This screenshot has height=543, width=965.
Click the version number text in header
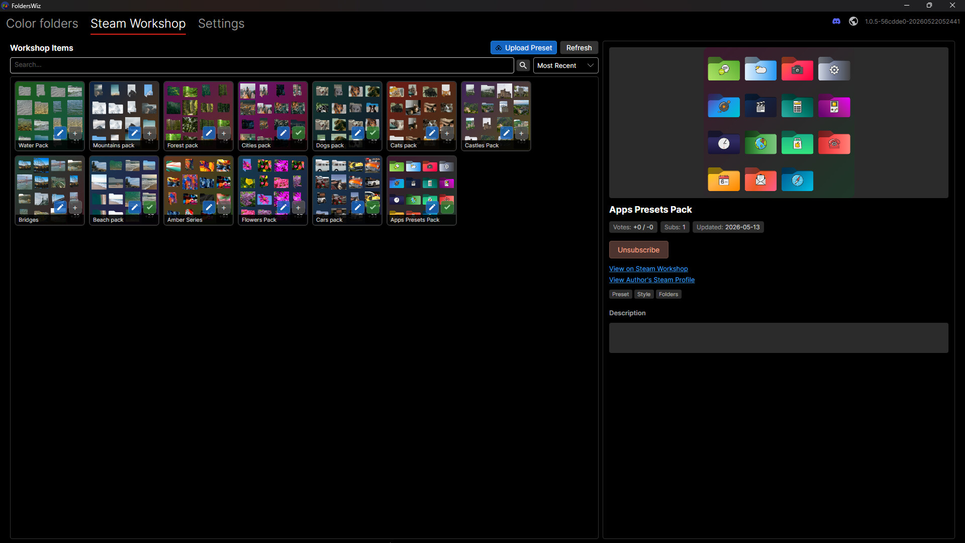coord(912,22)
